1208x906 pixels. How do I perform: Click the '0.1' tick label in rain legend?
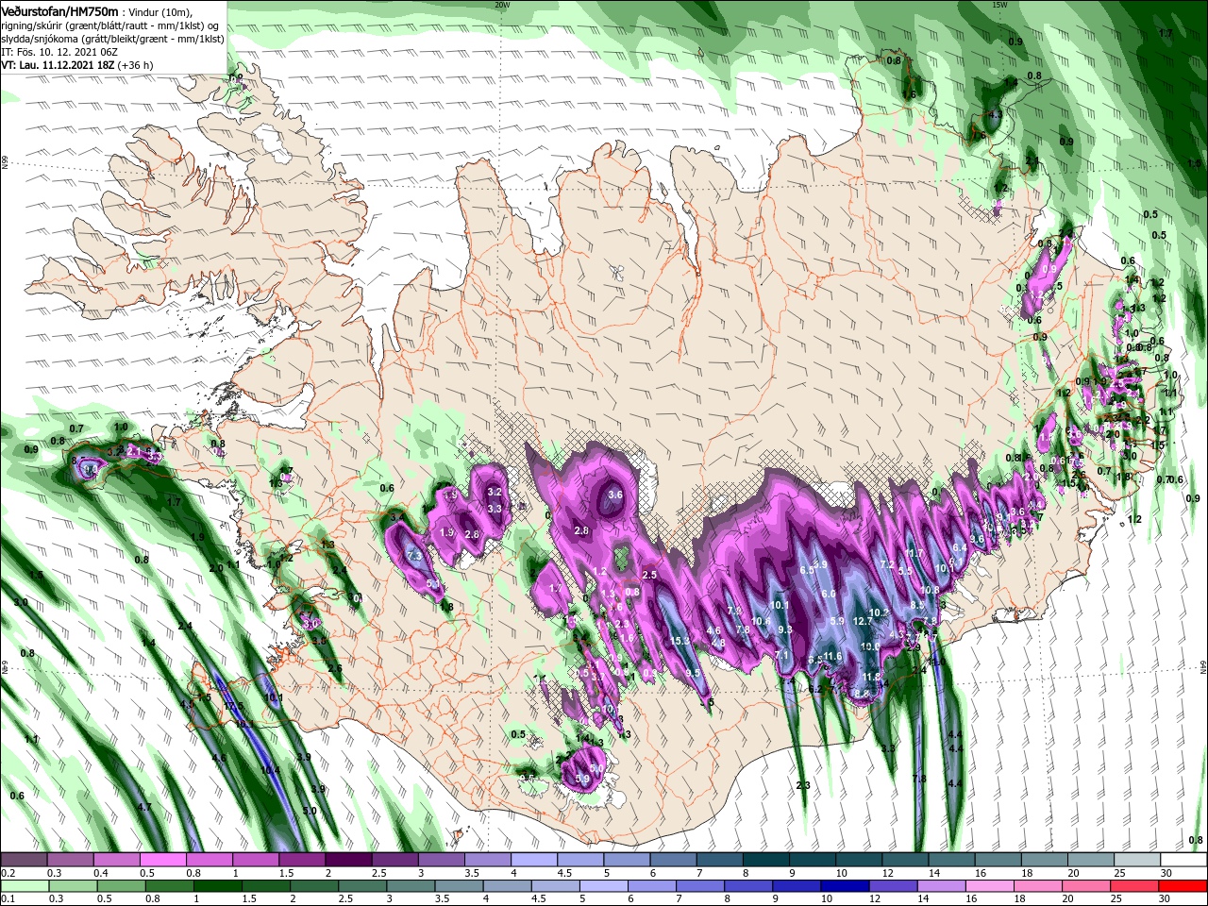pos(8,900)
